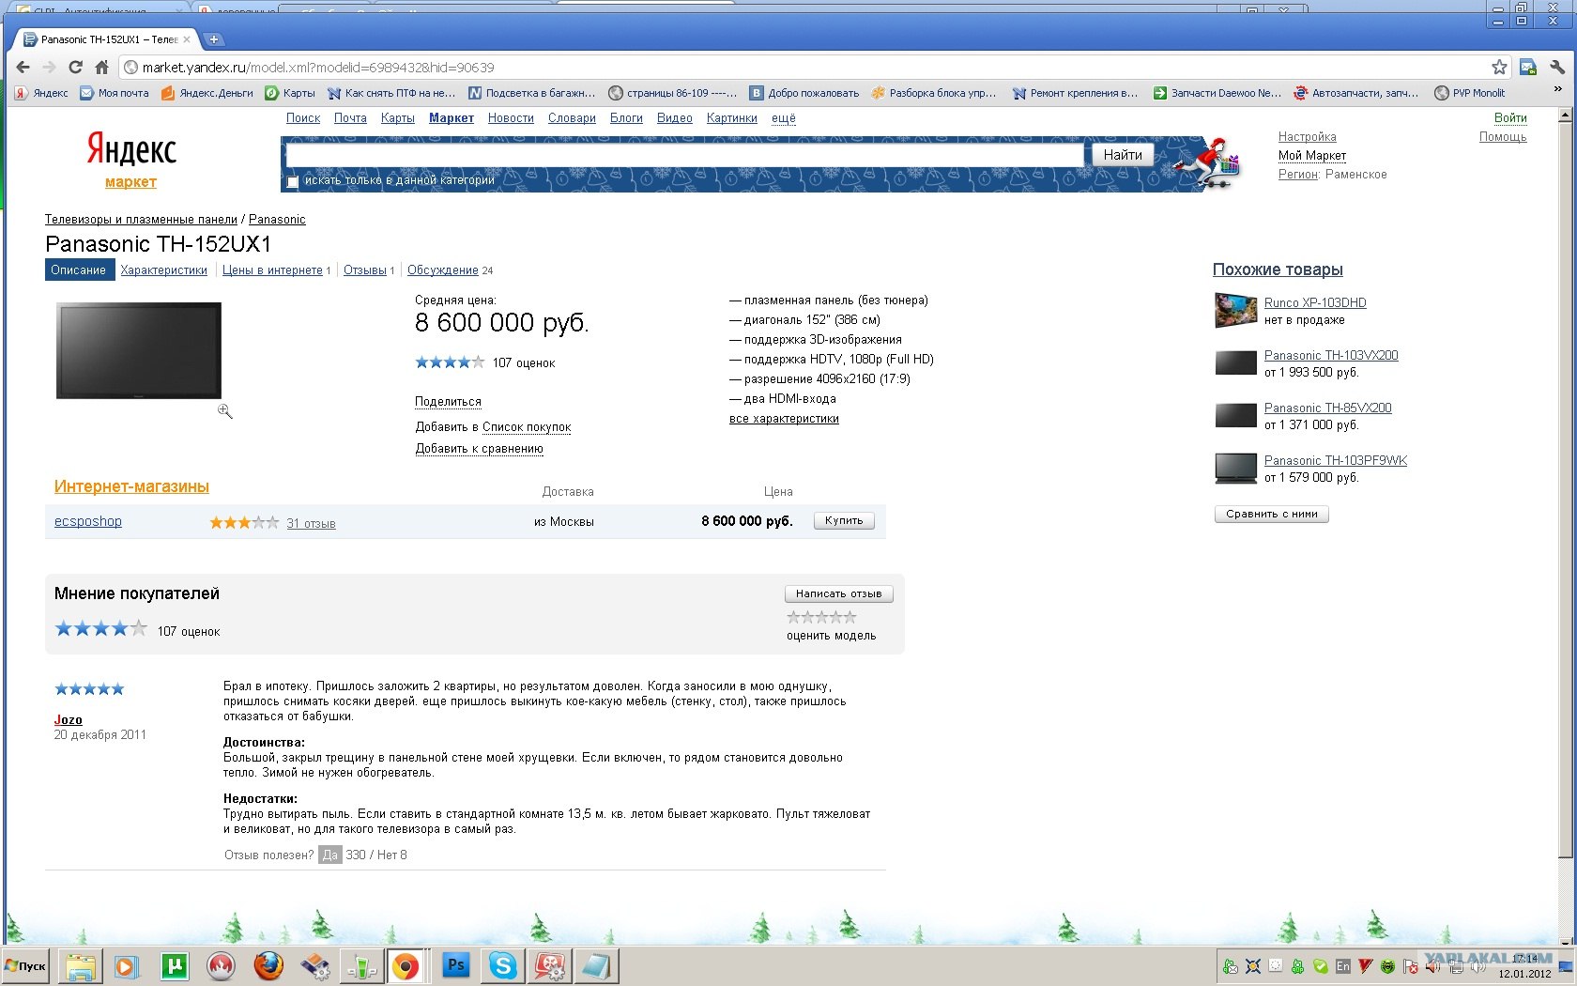Switch to the Характеристики tab
1577x986 pixels.
[x=163, y=270]
